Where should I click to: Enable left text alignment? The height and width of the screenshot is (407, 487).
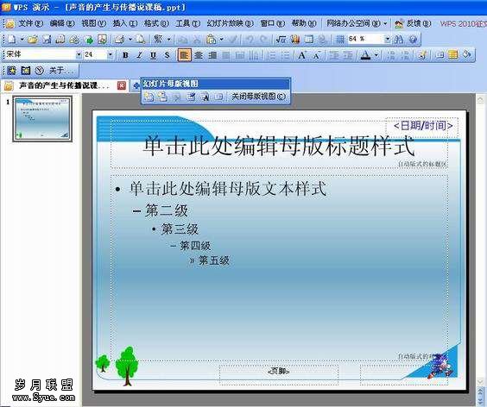pyautogui.click(x=184, y=55)
